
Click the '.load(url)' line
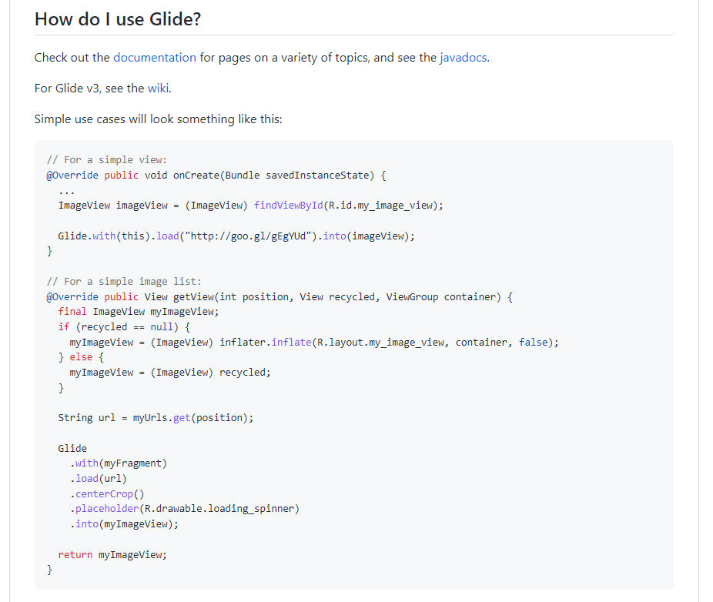coord(99,479)
